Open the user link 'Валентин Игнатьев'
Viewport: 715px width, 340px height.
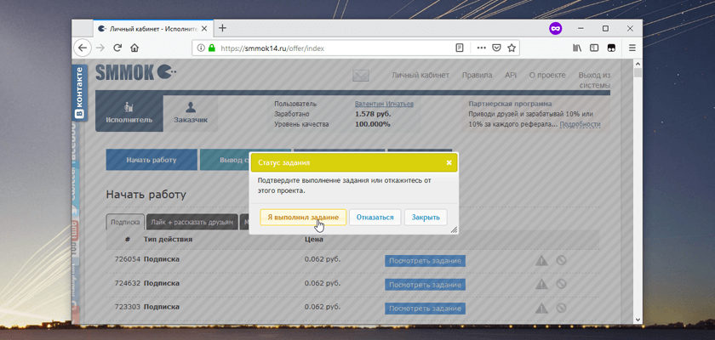pyautogui.click(x=384, y=104)
